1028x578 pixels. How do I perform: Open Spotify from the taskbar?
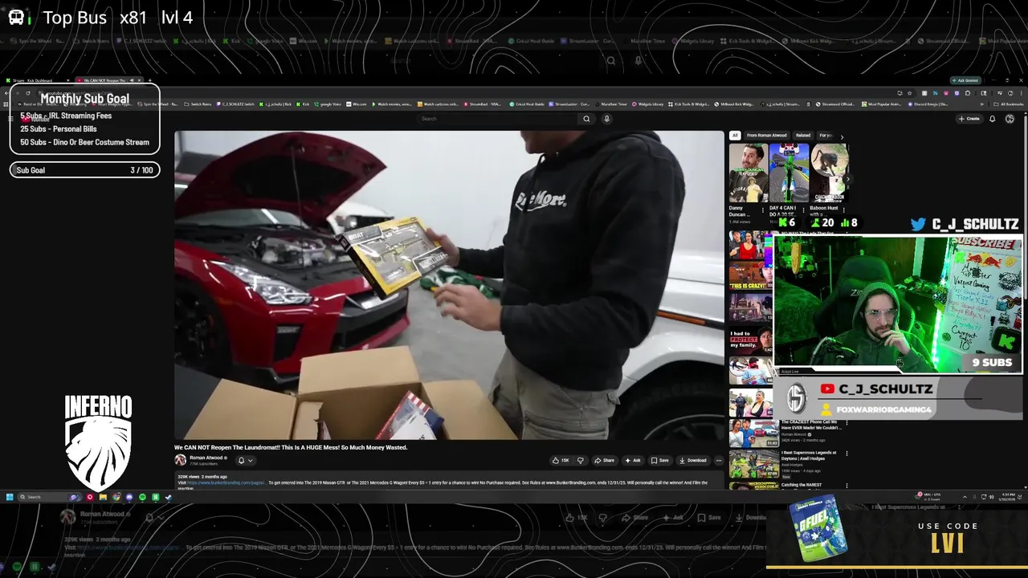click(x=142, y=497)
